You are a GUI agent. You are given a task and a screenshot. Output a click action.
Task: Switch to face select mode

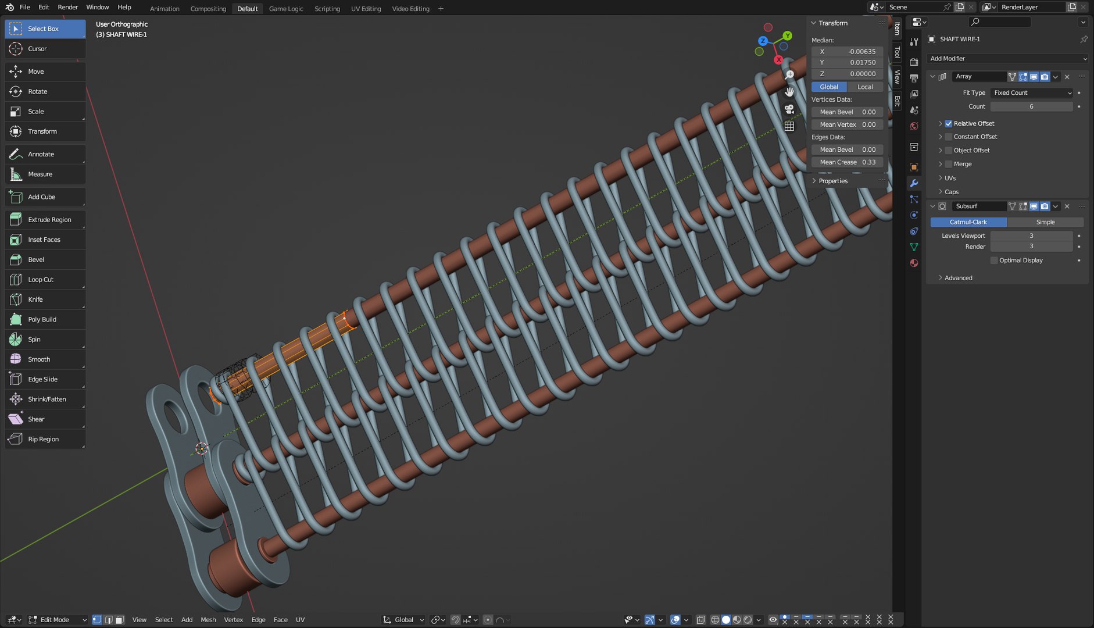pos(120,620)
